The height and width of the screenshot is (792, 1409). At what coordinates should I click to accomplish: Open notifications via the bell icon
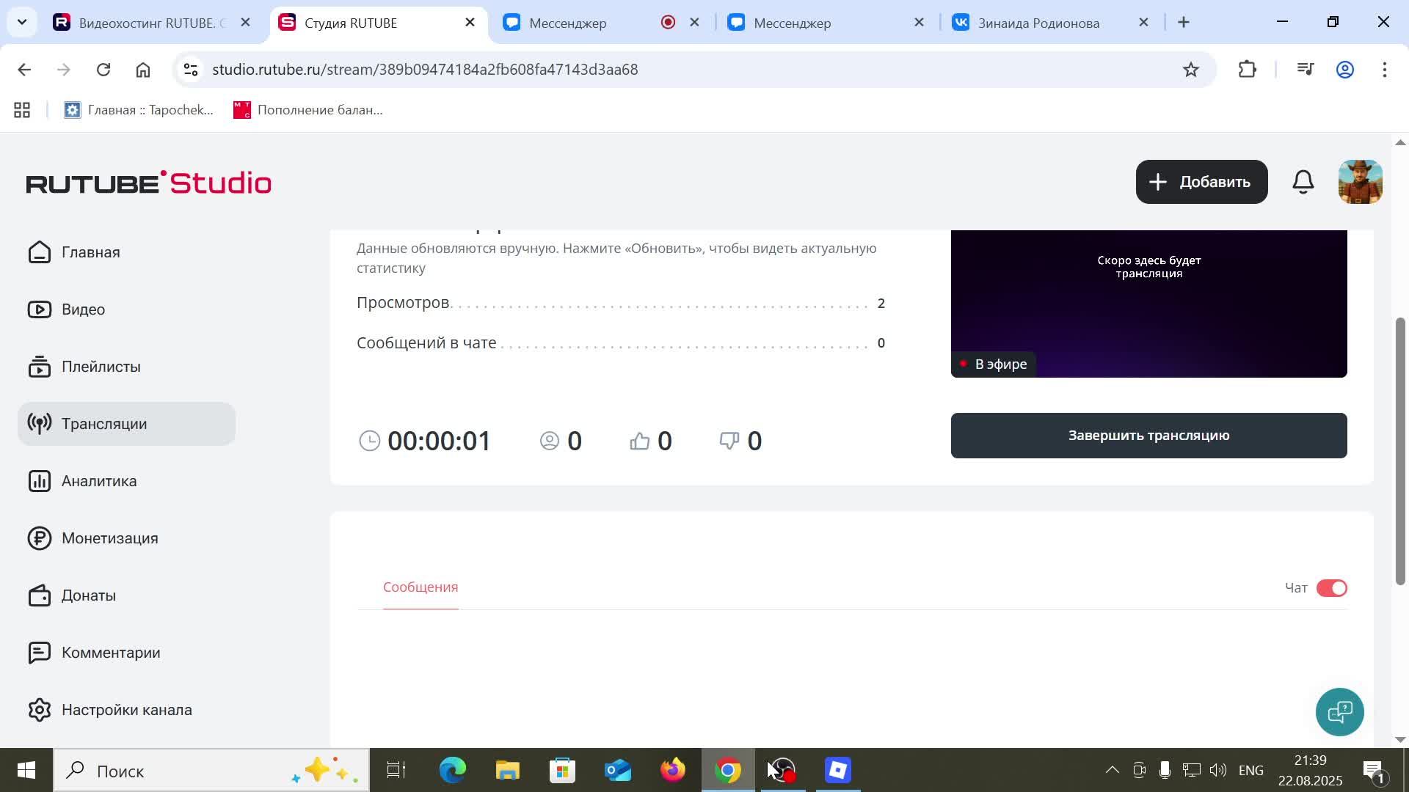1303,181
